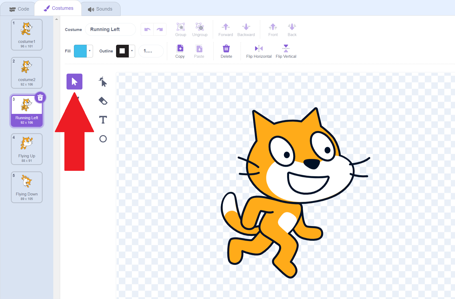Open the Fill color dropdown arrow

tap(90, 51)
